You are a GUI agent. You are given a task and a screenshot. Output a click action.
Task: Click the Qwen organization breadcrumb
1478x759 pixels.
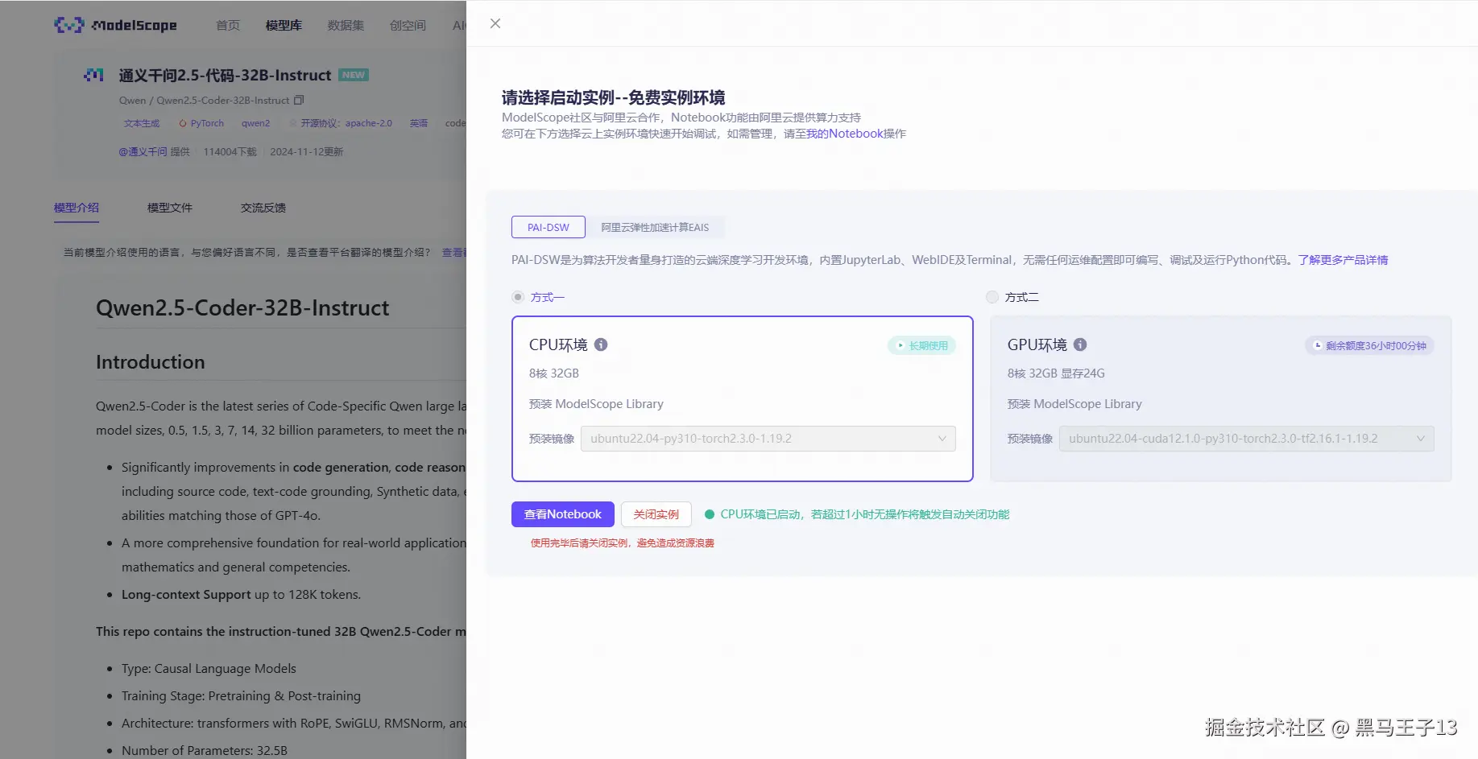(x=133, y=101)
